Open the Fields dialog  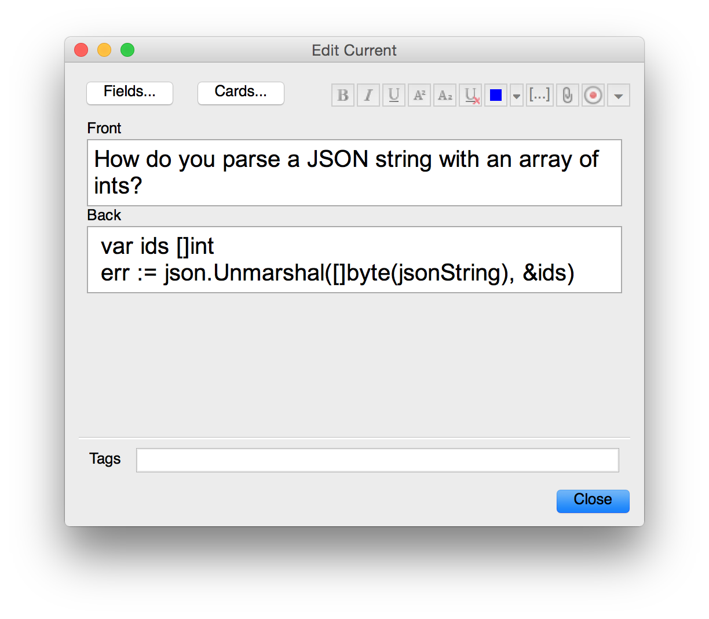tap(129, 93)
